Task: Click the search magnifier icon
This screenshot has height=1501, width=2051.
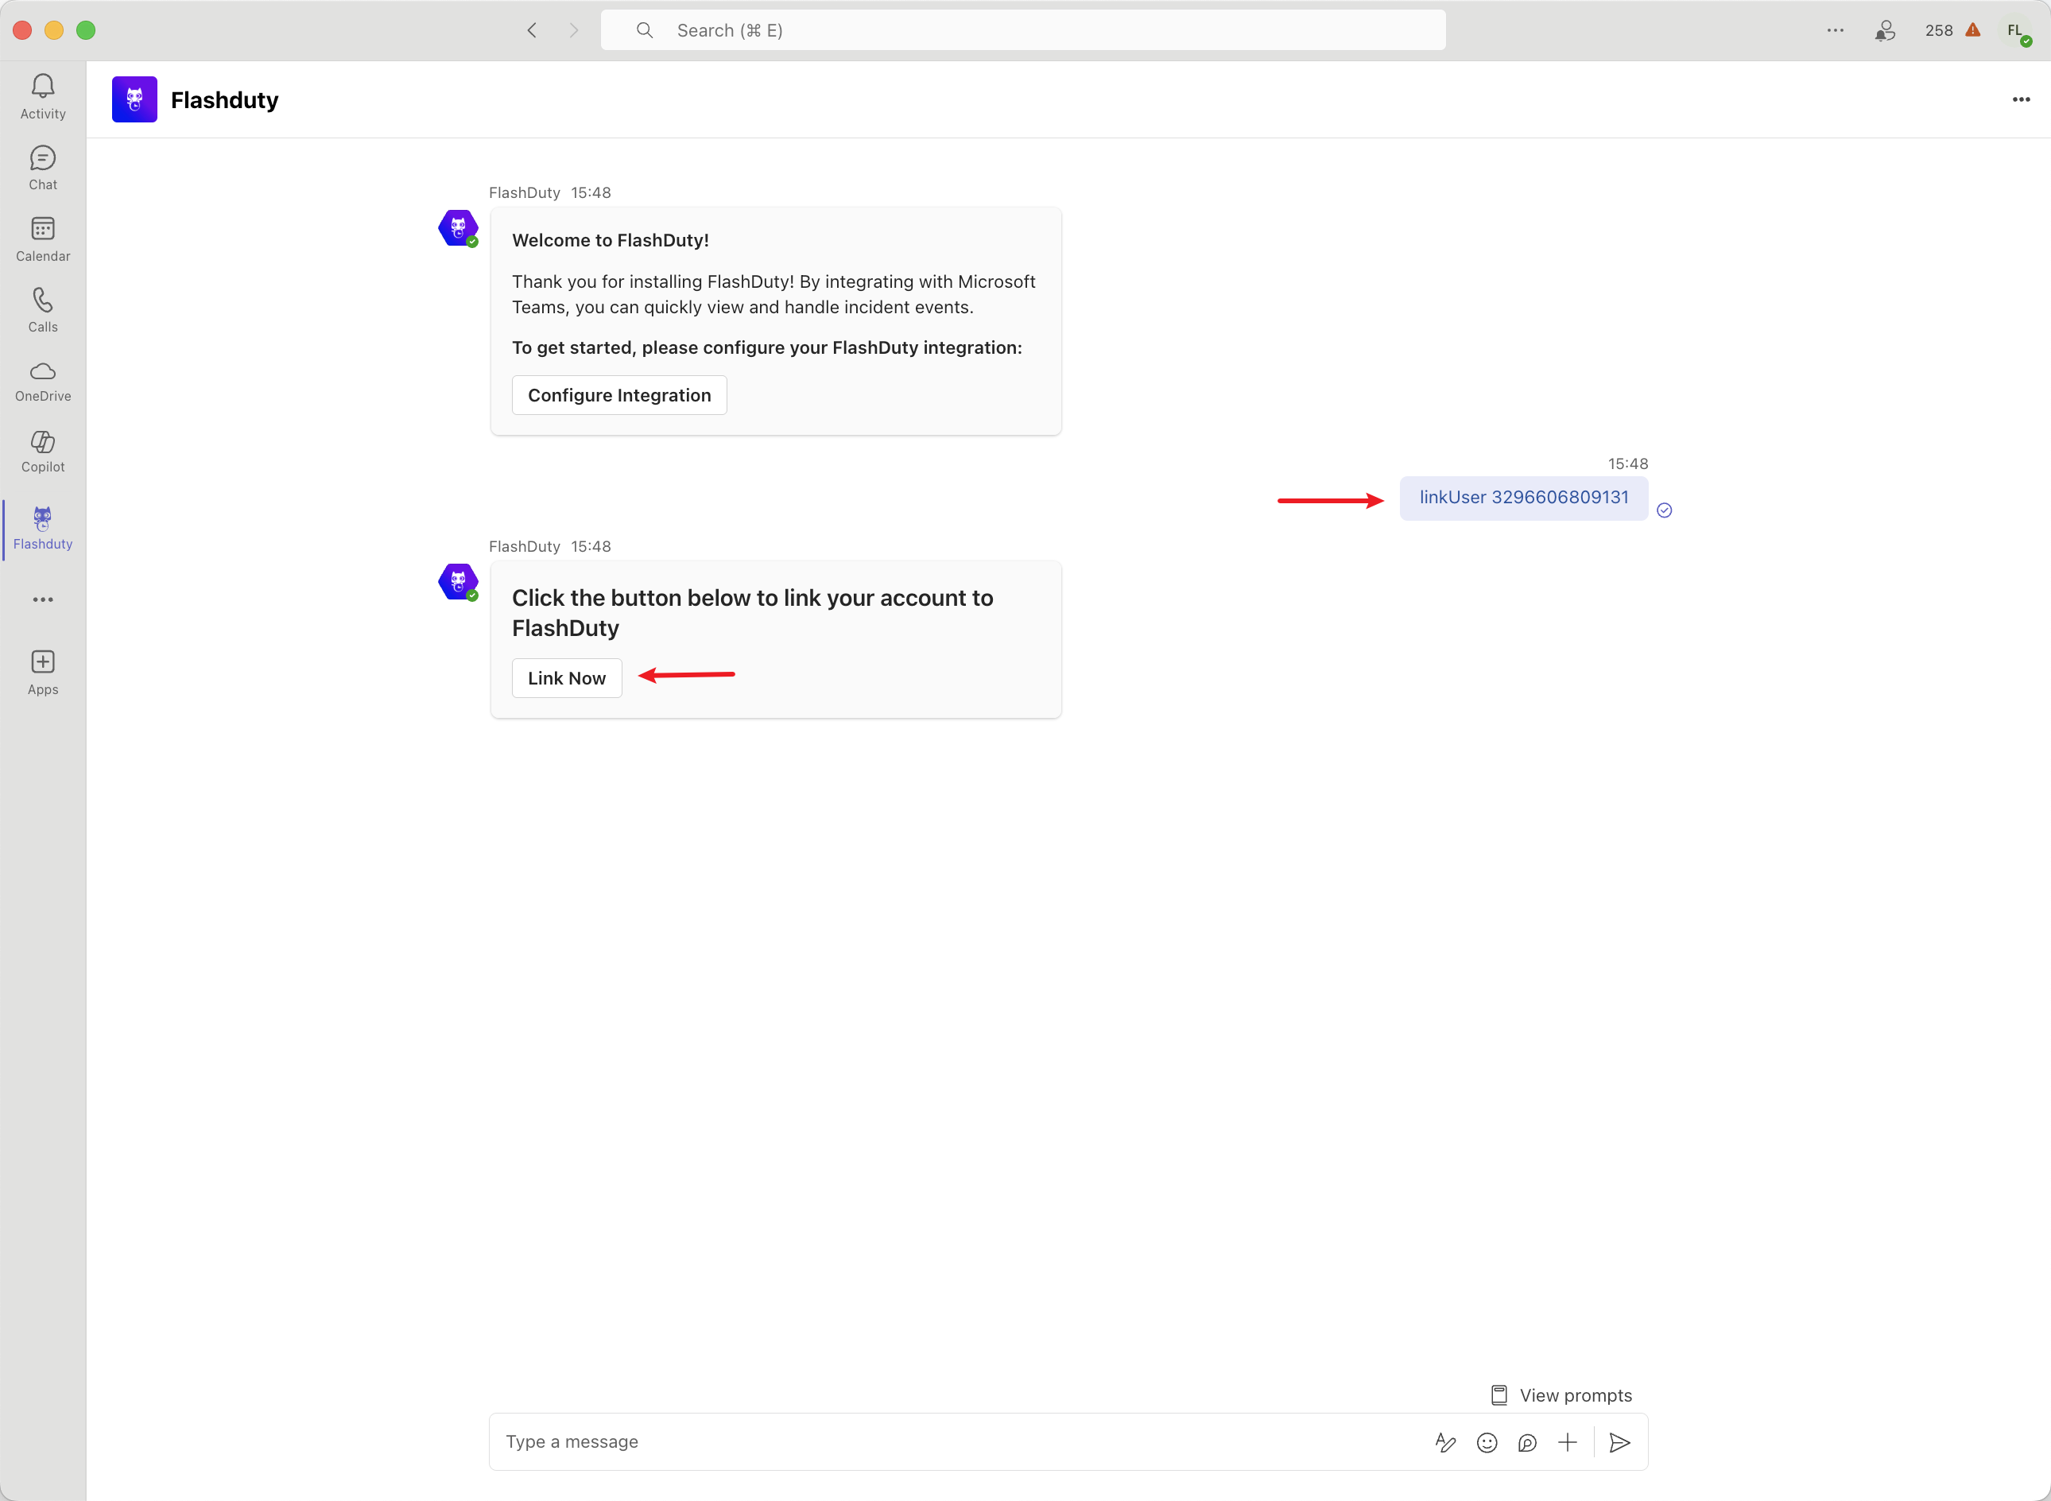Action: click(x=645, y=30)
